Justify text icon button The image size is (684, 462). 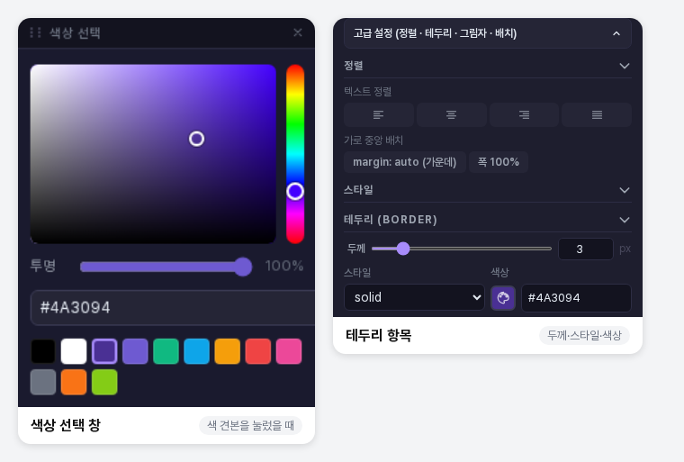[x=597, y=115]
